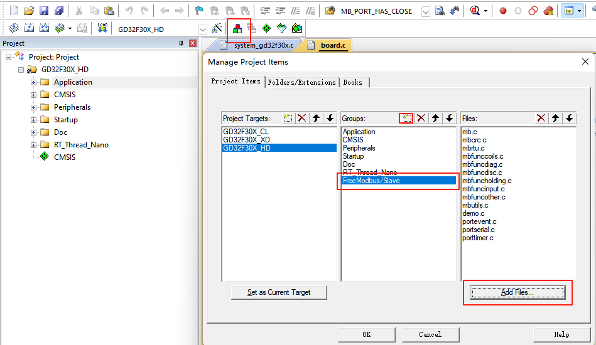Pin the Project panel
This screenshot has height=345, width=596.
(x=181, y=43)
